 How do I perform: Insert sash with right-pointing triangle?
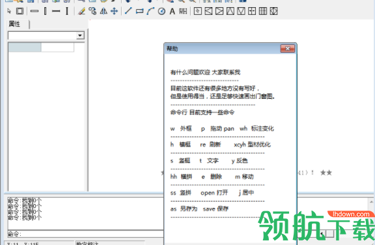coord(219,11)
